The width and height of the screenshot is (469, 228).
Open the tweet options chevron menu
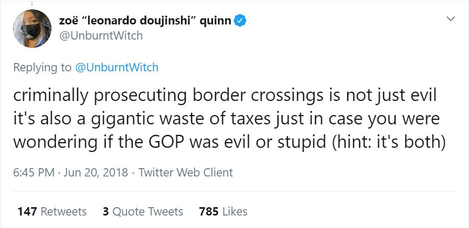pyautogui.click(x=451, y=19)
